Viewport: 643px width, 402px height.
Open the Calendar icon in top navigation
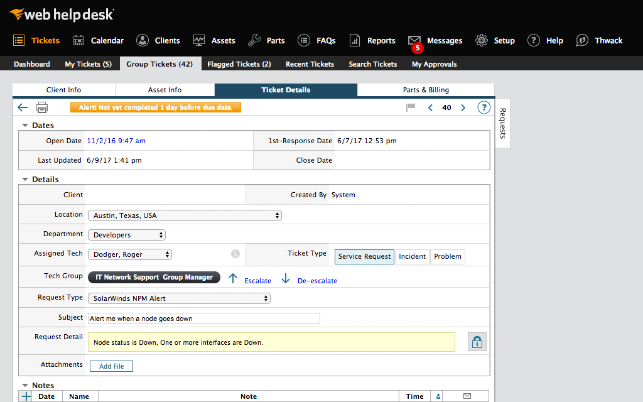(x=78, y=40)
